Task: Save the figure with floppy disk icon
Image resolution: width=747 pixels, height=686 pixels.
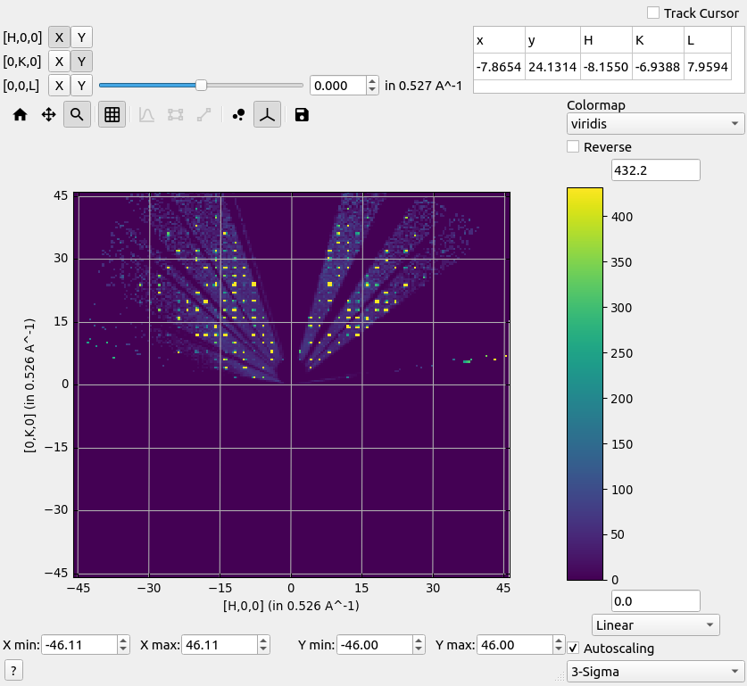Action: [x=302, y=115]
